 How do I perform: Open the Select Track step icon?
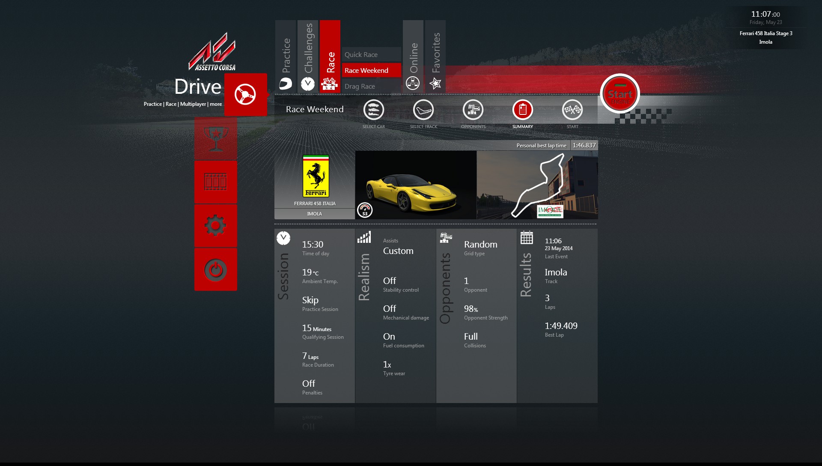pos(423,110)
